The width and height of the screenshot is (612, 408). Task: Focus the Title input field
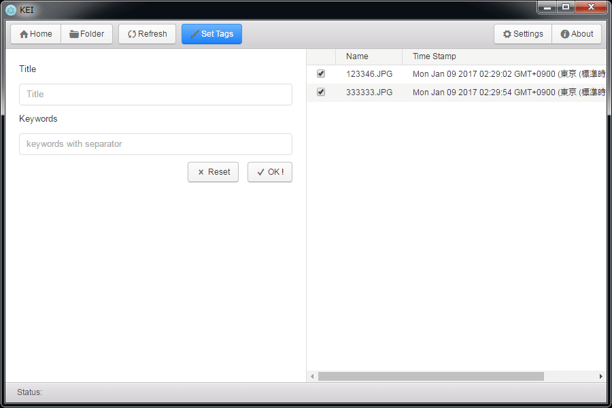click(156, 95)
